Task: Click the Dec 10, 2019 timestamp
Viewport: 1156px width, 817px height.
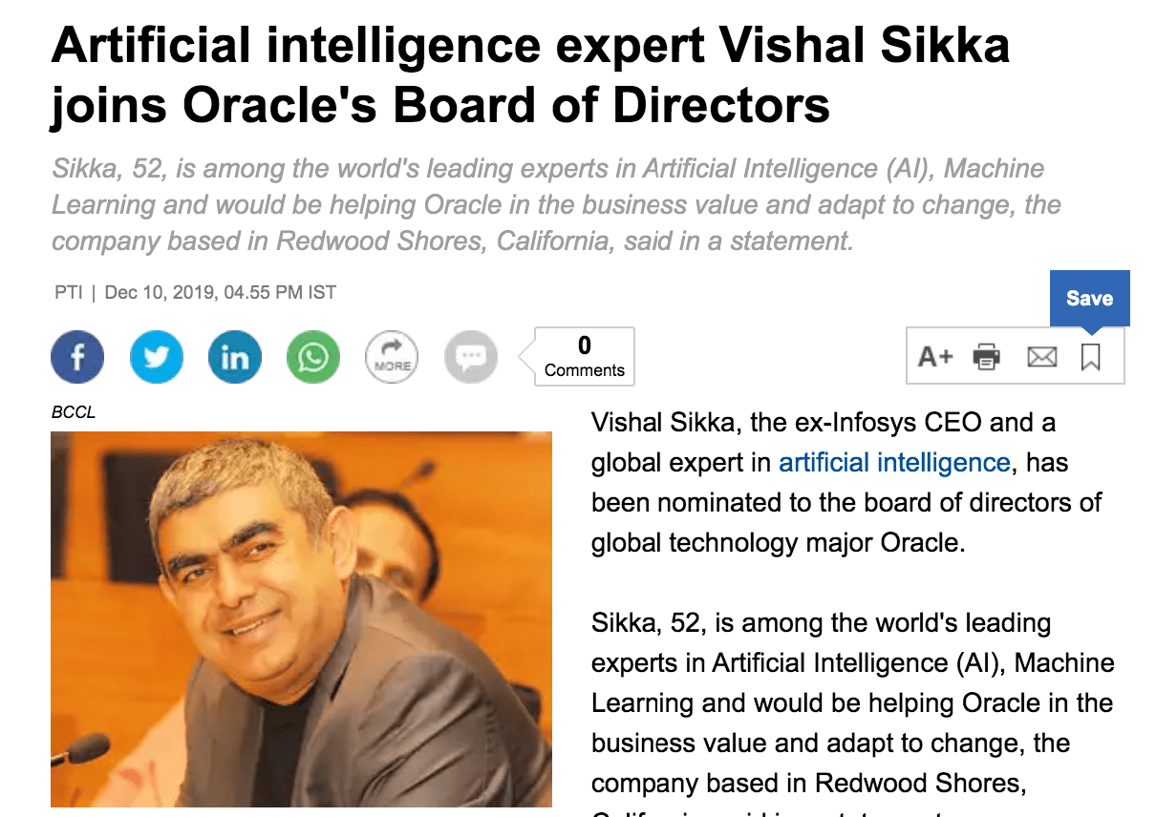Action: click(220, 292)
